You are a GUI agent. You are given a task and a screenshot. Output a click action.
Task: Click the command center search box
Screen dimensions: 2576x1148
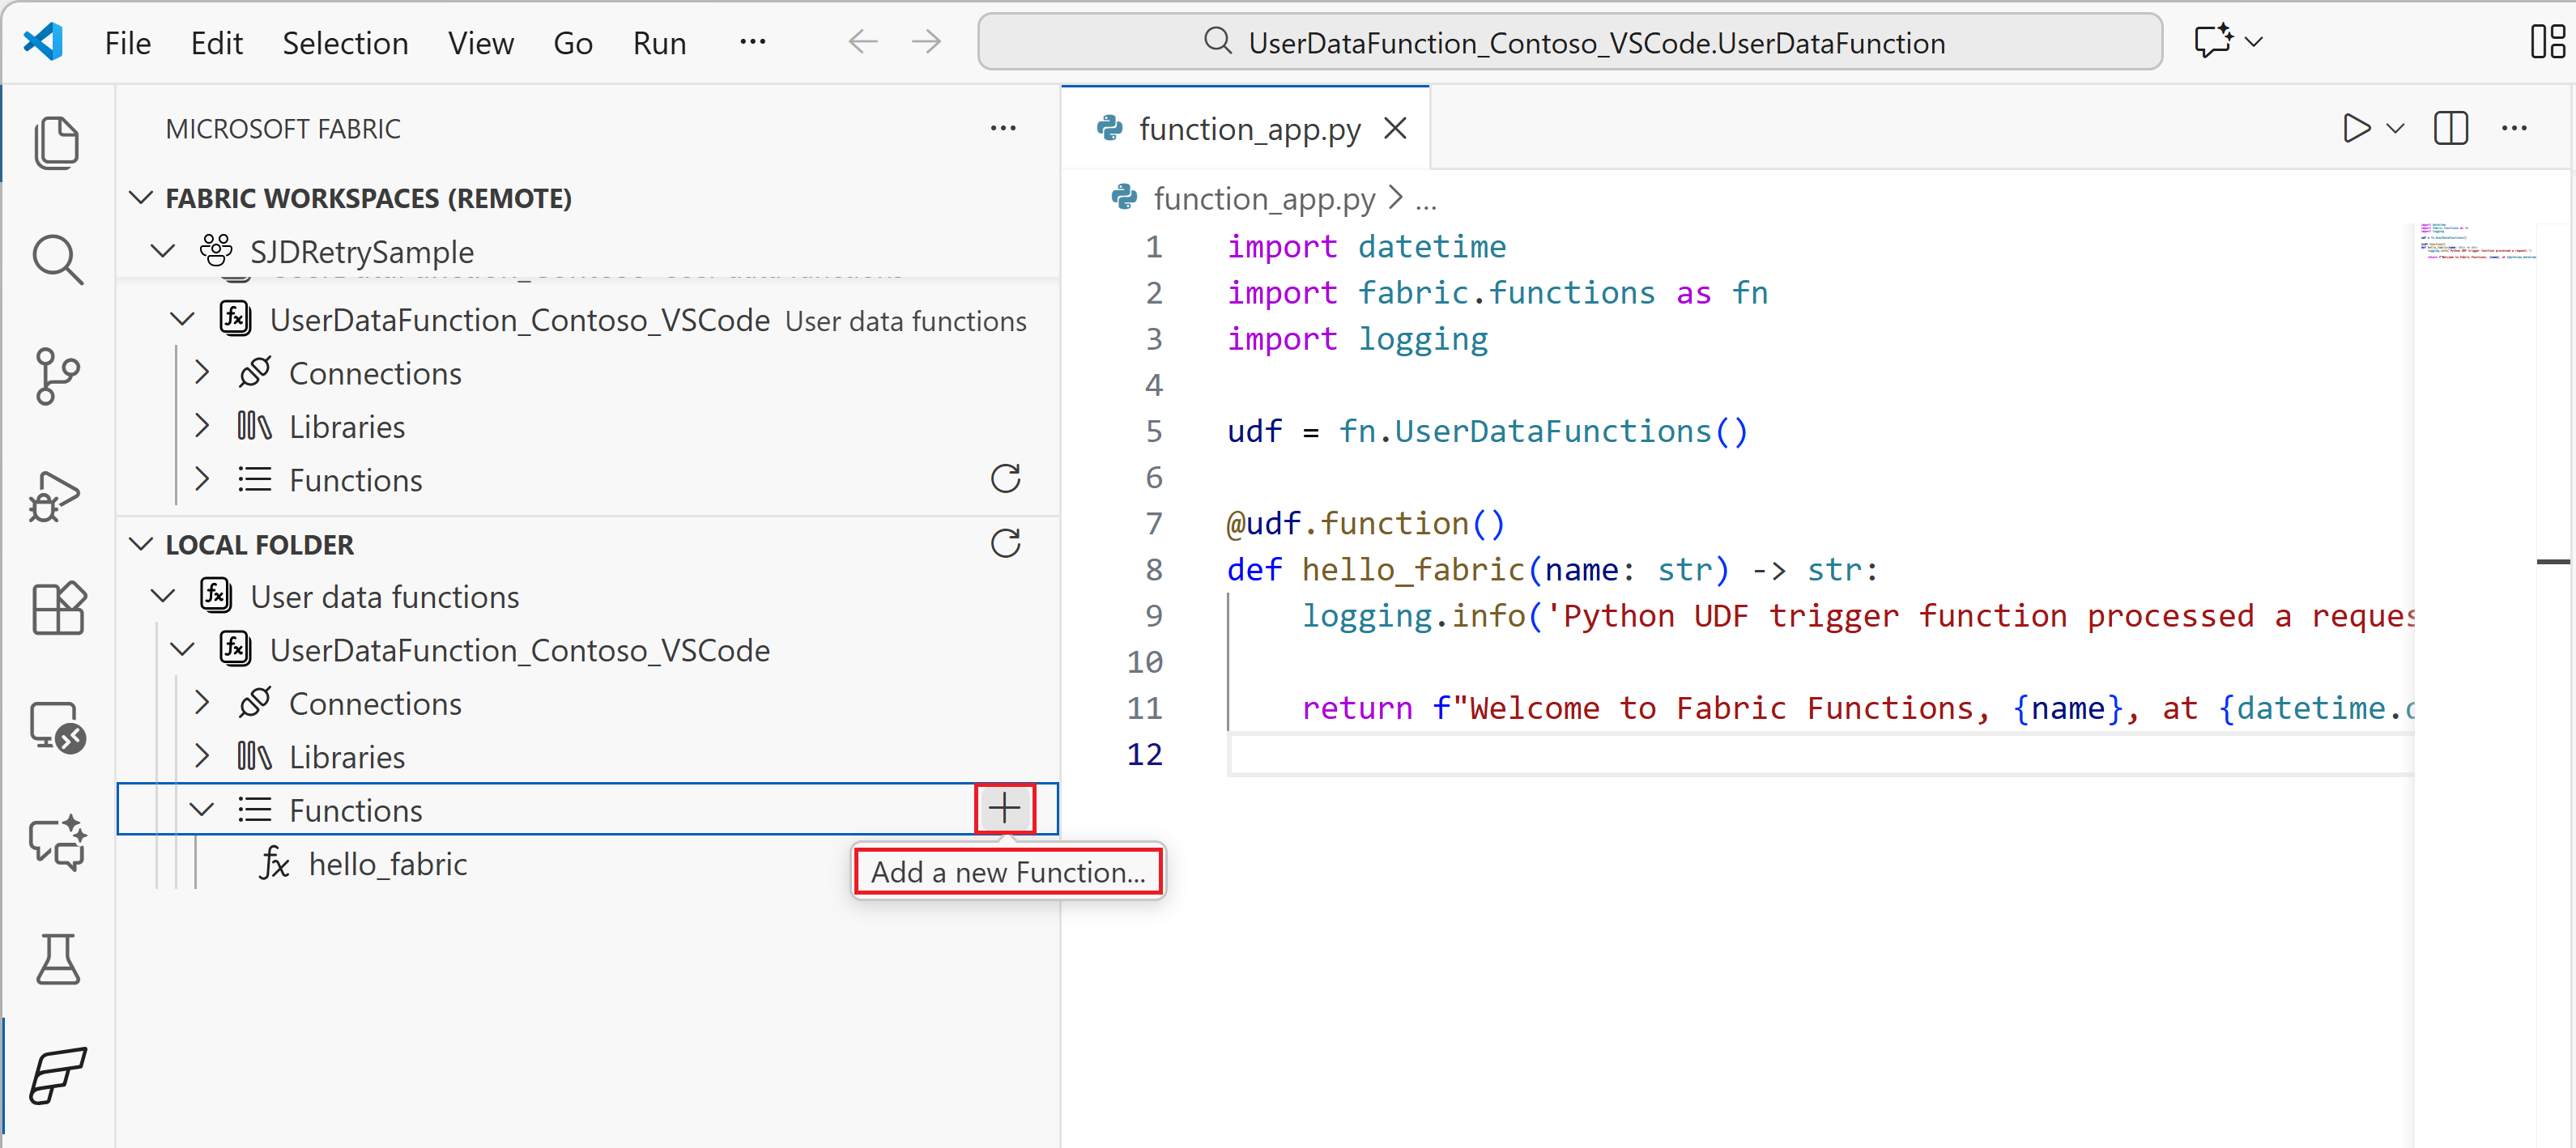[1569, 42]
